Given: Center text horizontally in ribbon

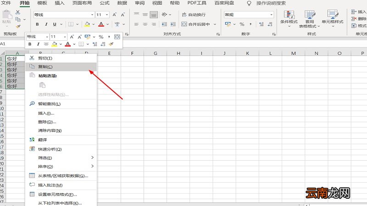Looking at the screenshot, I should pyautogui.click(x=145, y=24).
